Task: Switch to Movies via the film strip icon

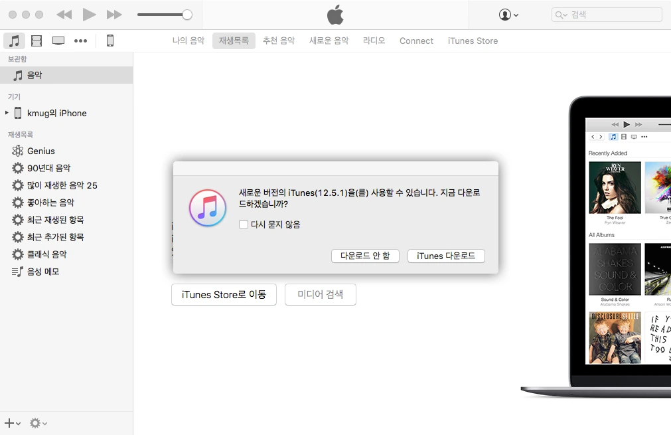Action: 36,41
